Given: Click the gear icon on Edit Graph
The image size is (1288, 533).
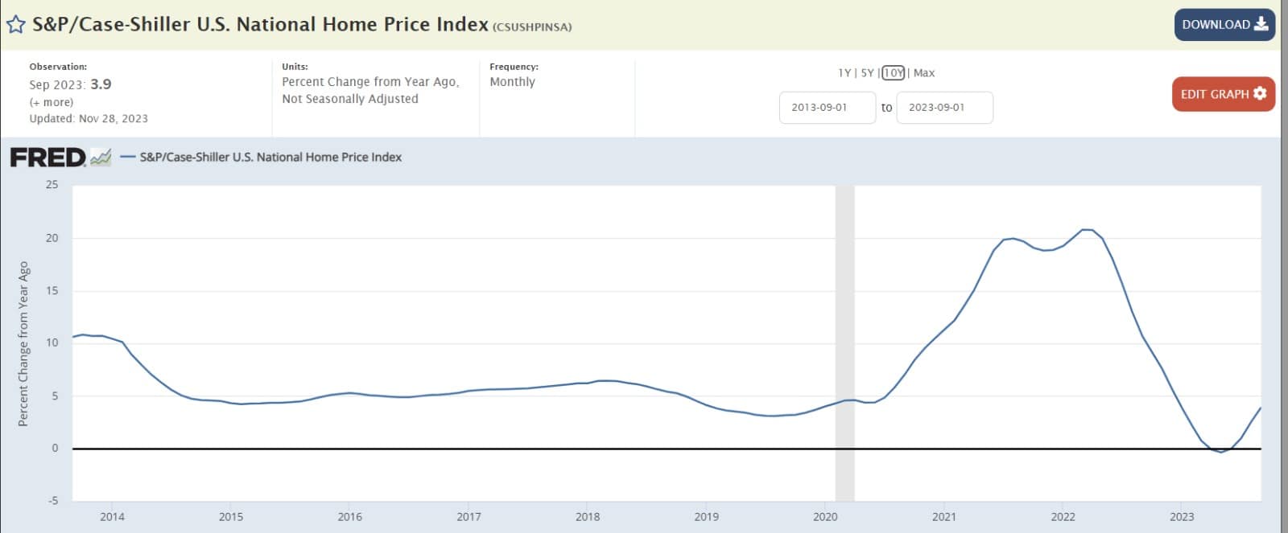Looking at the screenshot, I should [x=1260, y=93].
